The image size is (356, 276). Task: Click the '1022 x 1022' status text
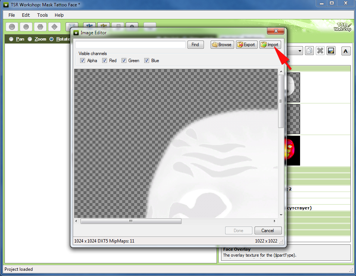pos(266,241)
